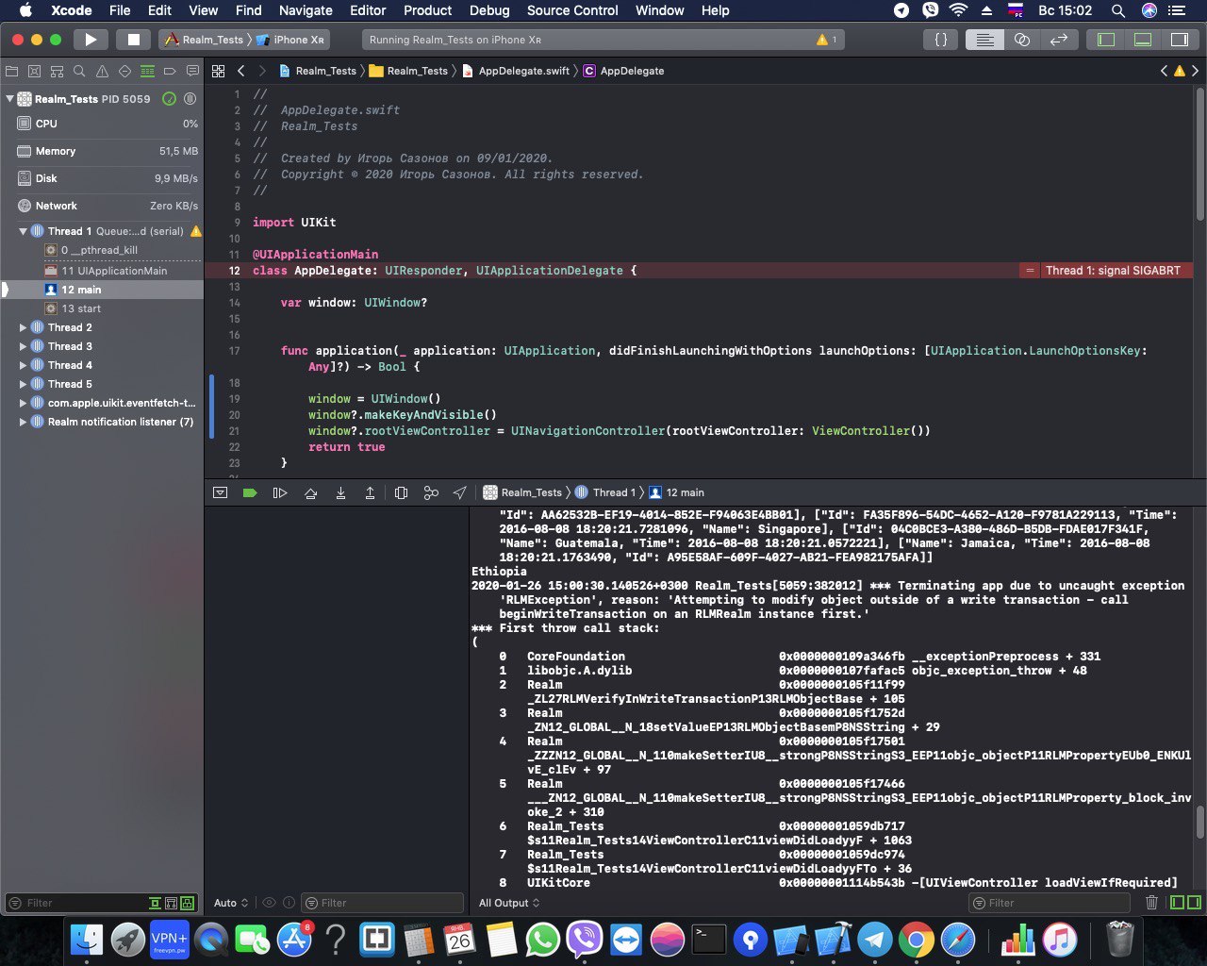Image resolution: width=1207 pixels, height=966 pixels.
Task: Toggle the Debug area visibility
Action: (1143, 40)
